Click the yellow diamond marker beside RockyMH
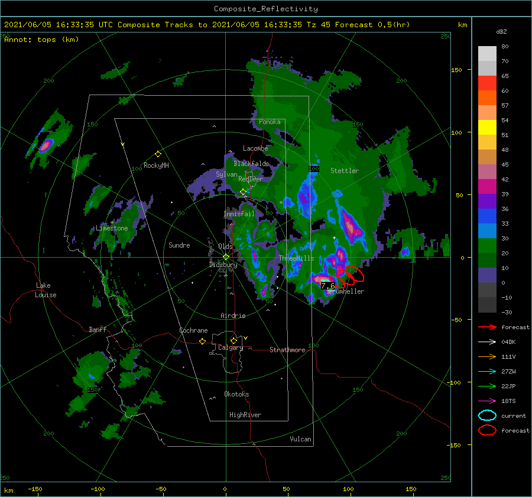The height and width of the screenshot is (497, 532). click(x=158, y=154)
